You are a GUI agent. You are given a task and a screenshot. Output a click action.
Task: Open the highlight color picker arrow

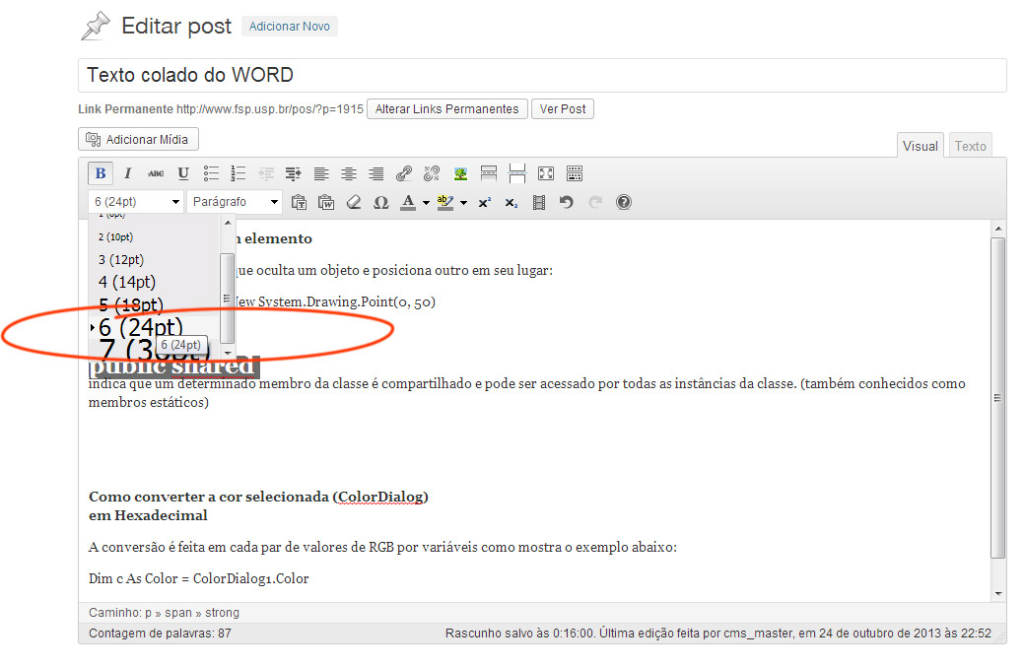click(463, 203)
